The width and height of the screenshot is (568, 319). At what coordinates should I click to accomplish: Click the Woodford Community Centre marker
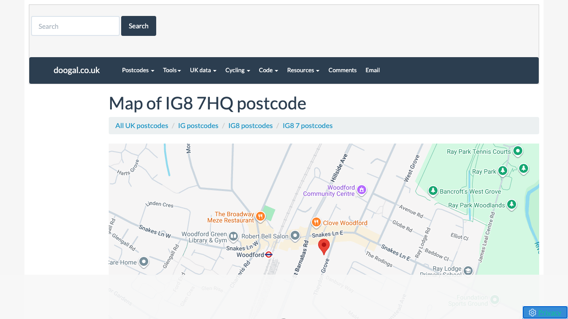[x=361, y=190]
